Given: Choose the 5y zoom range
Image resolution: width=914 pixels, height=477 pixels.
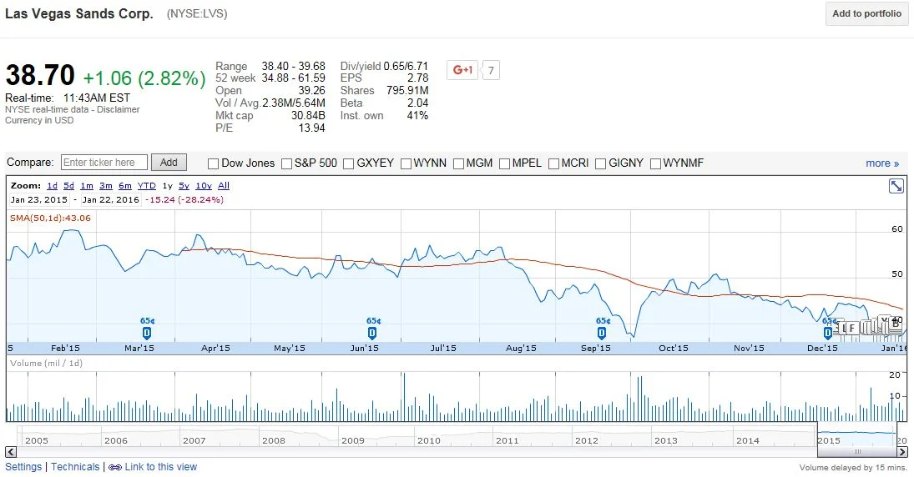Looking at the screenshot, I should (184, 186).
